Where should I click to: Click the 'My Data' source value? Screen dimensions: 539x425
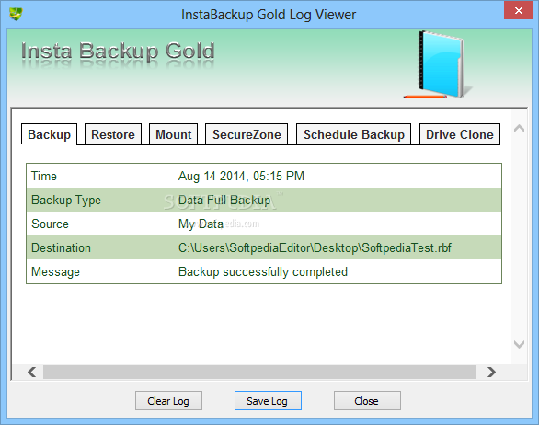(x=201, y=224)
